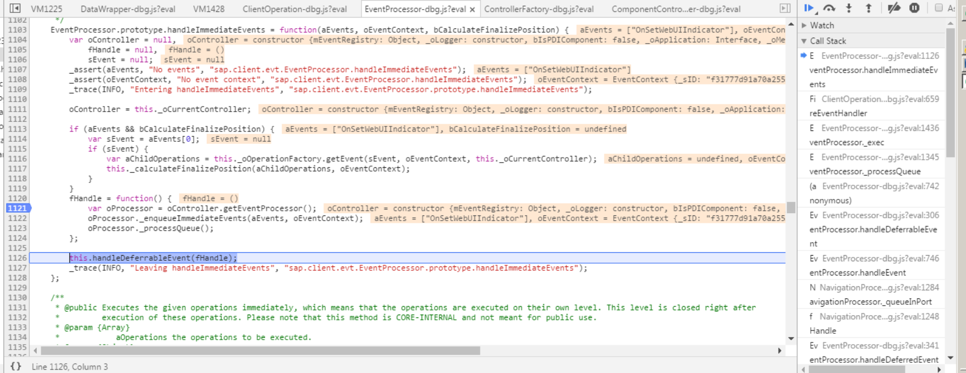This screenshot has width=966, height=373.
Task: Pretty print source with braces icon
Action: click(x=16, y=366)
